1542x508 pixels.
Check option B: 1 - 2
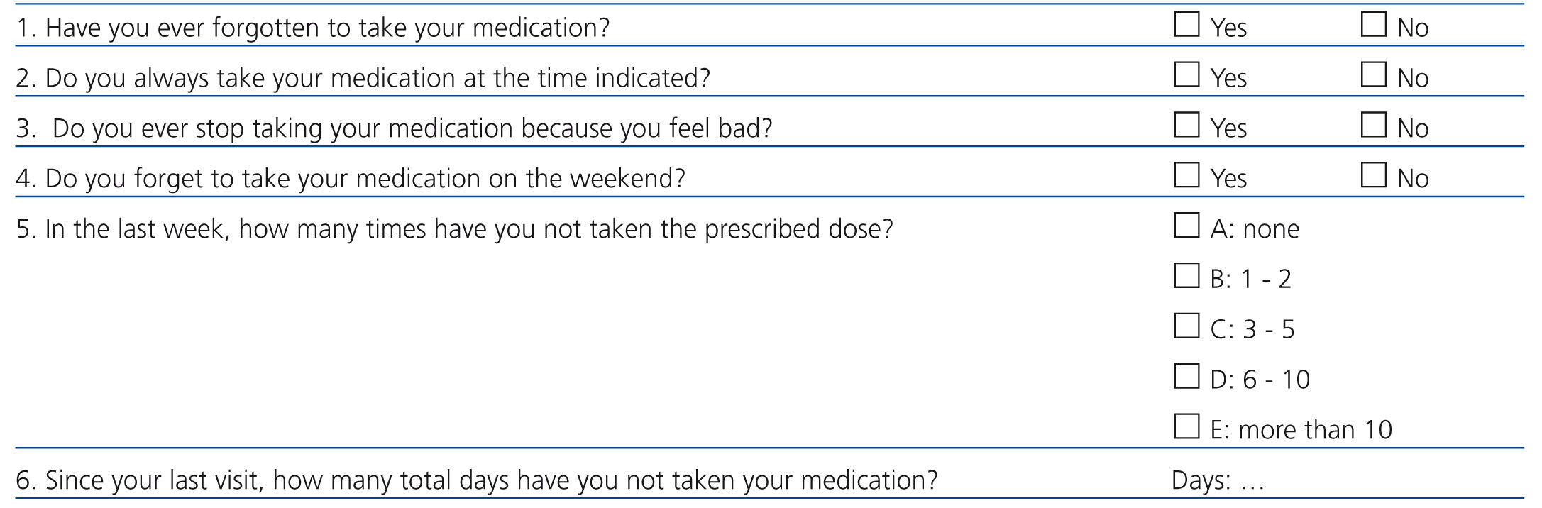click(1186, 275)
